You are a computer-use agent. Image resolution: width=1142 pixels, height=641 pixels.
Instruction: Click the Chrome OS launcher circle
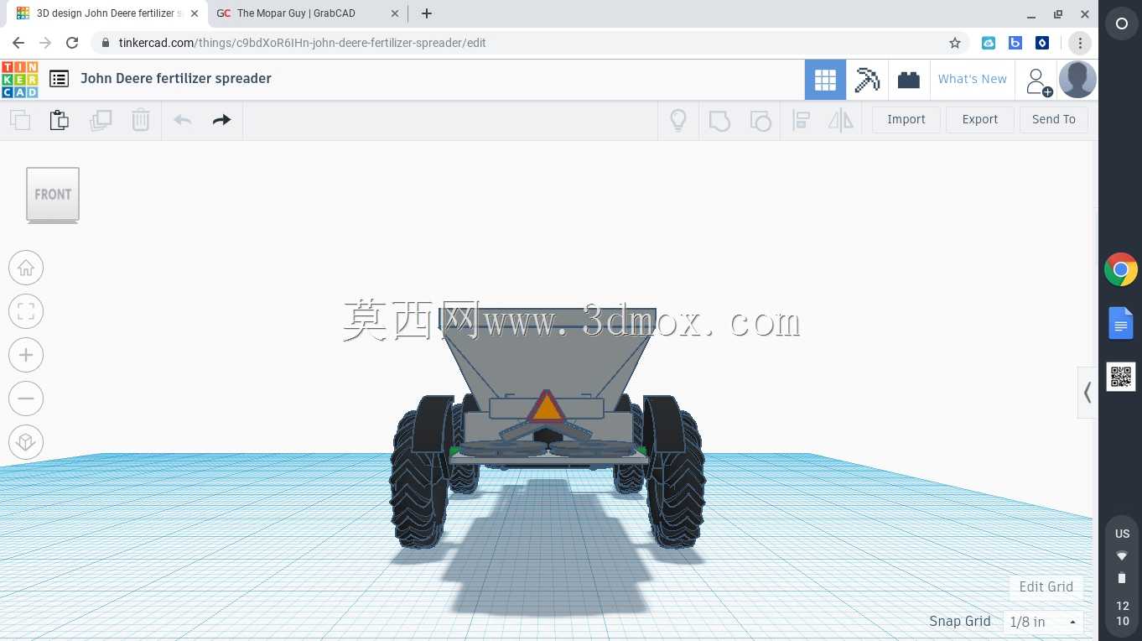1122,23
